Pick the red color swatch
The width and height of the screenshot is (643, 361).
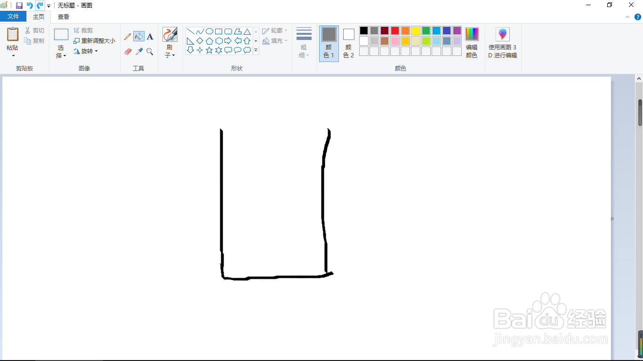(395, 31)
